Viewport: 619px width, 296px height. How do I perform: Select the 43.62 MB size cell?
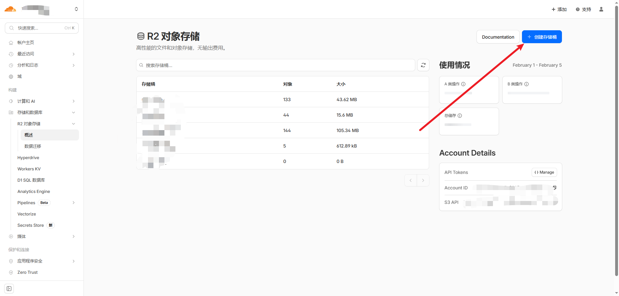point(347,100)
